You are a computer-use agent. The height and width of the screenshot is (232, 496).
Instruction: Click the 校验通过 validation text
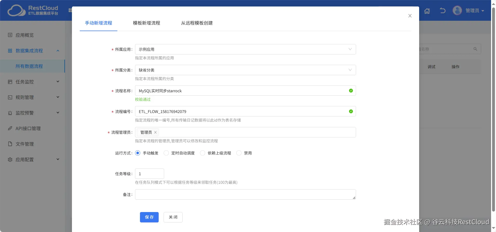(143, 99)
